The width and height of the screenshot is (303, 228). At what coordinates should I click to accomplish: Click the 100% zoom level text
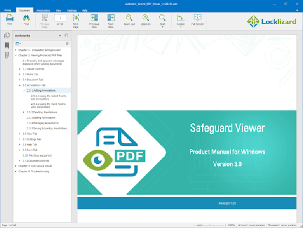click(231, 225)
